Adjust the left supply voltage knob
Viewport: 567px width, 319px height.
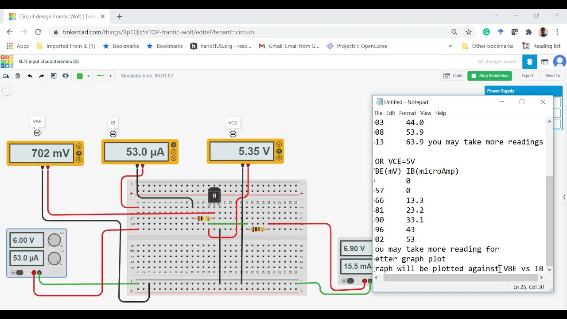[x=54, y=240]
